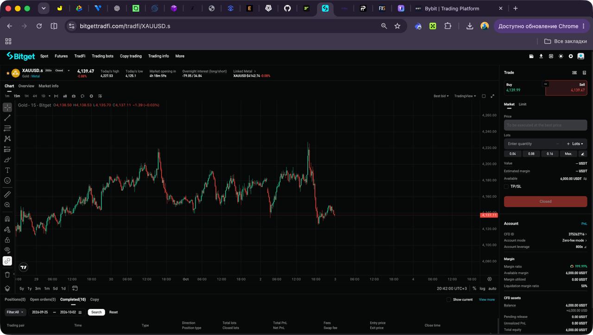This screenshot has width=593, height=335.
Task: Open the go to date calendar icon
Action: pos(75,289)
